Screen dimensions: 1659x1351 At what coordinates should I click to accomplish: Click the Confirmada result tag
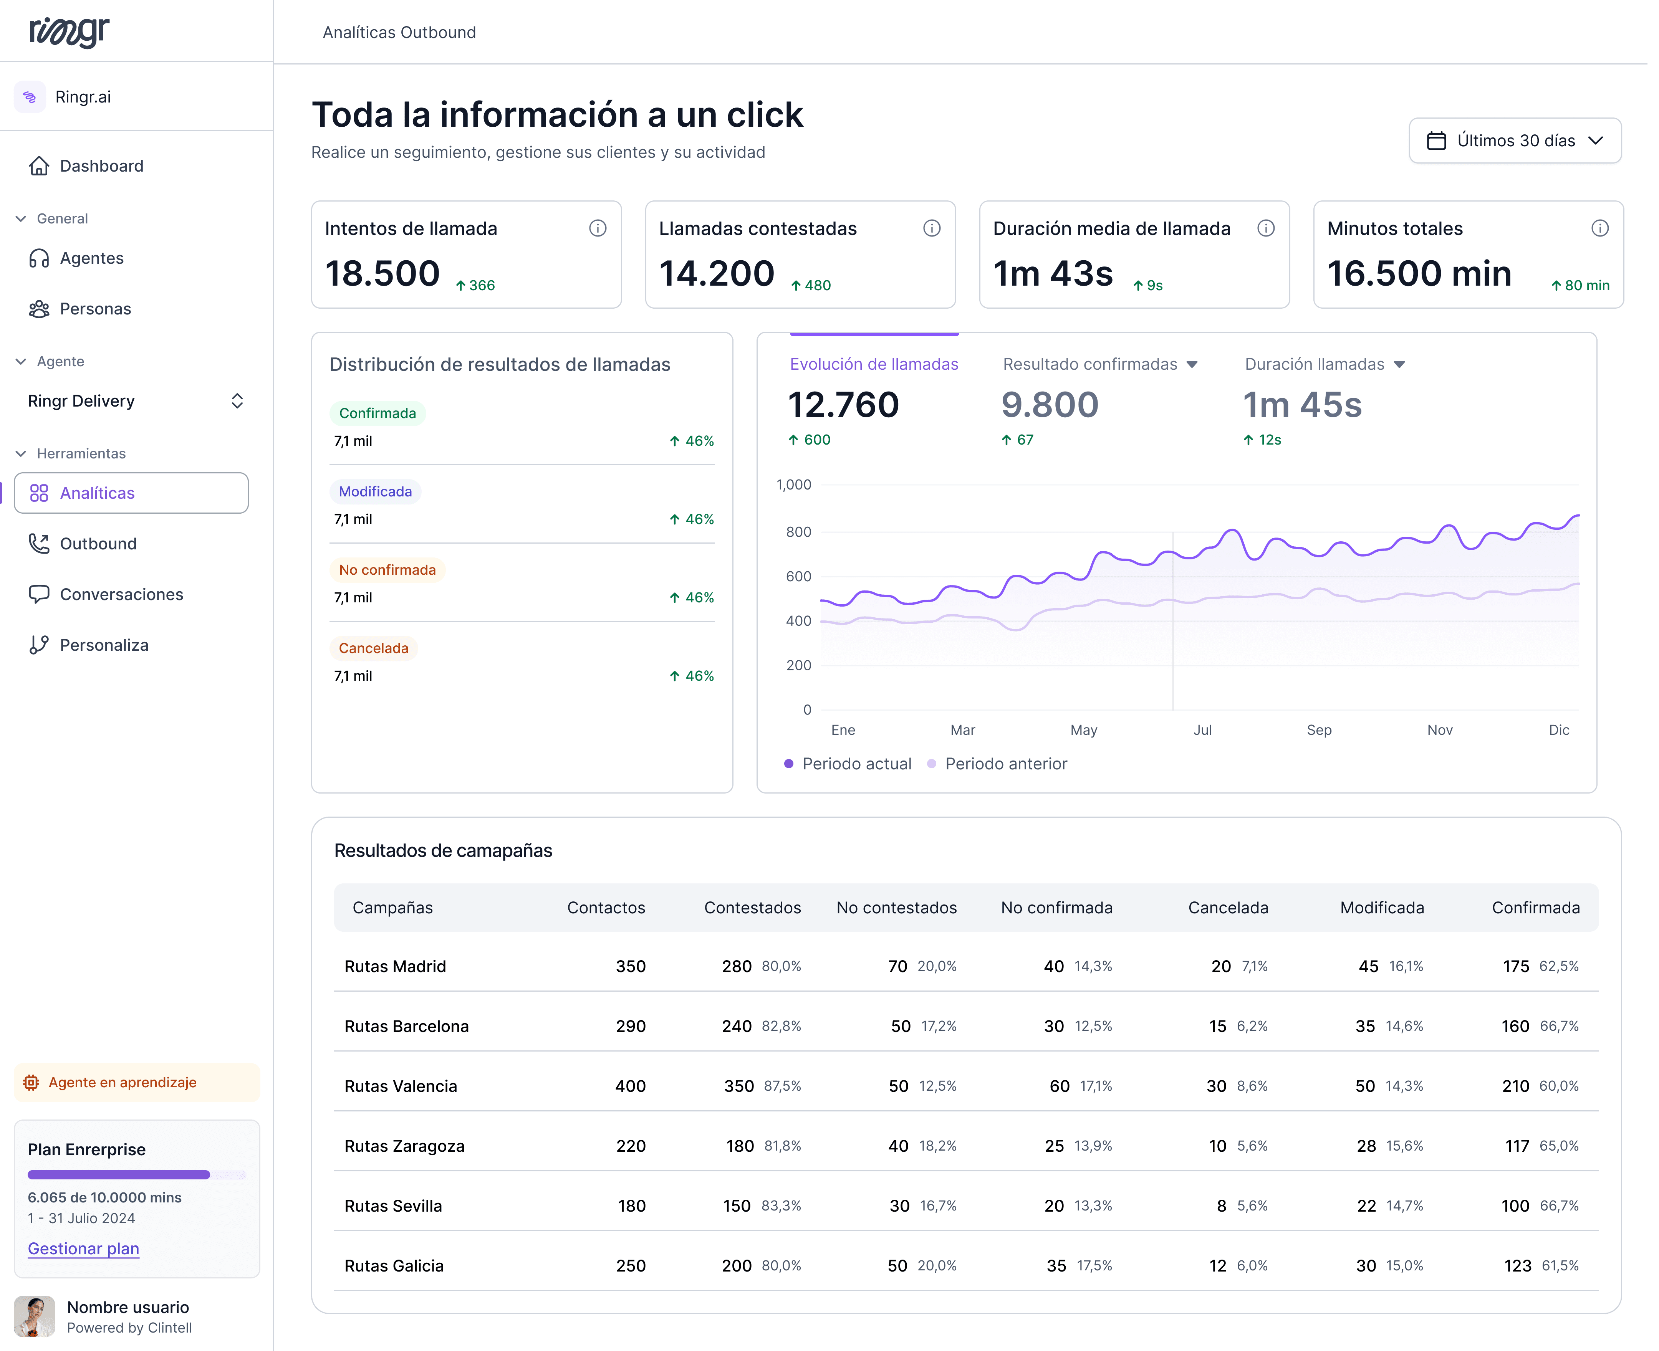[377, 413]
